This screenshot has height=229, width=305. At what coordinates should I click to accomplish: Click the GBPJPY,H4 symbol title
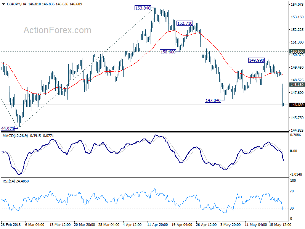coord(16,4)
